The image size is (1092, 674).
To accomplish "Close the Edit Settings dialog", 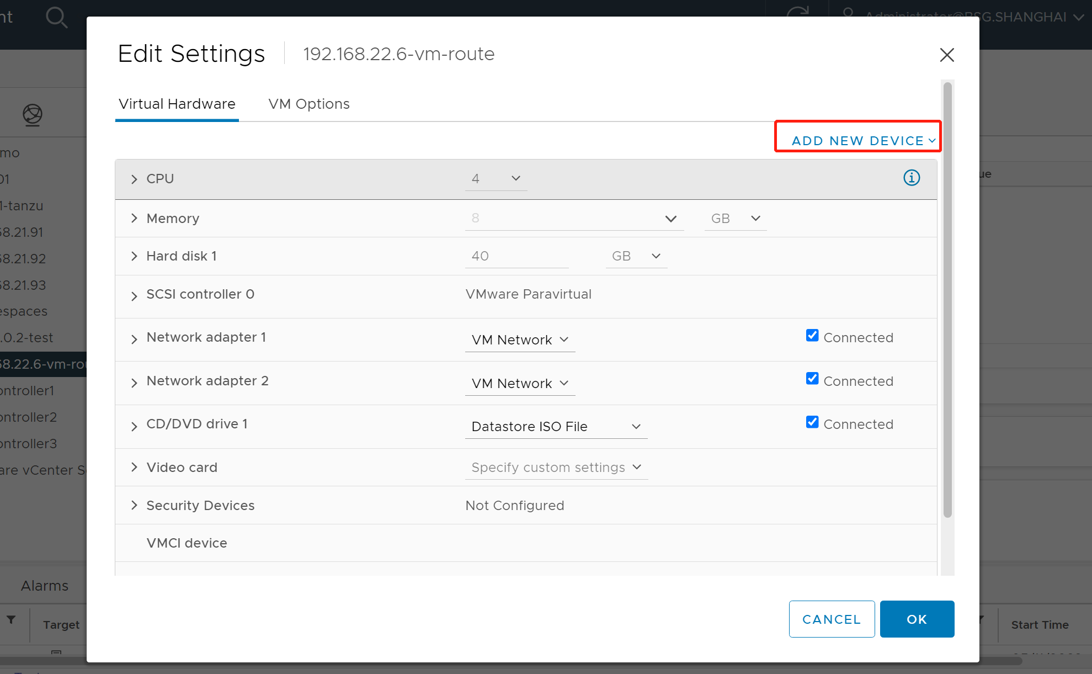I will [x=947, y=55].
